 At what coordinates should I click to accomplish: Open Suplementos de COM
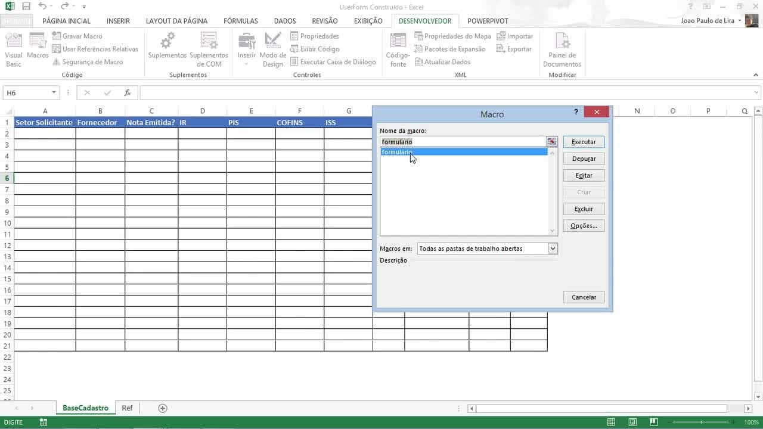coord(209,50)
